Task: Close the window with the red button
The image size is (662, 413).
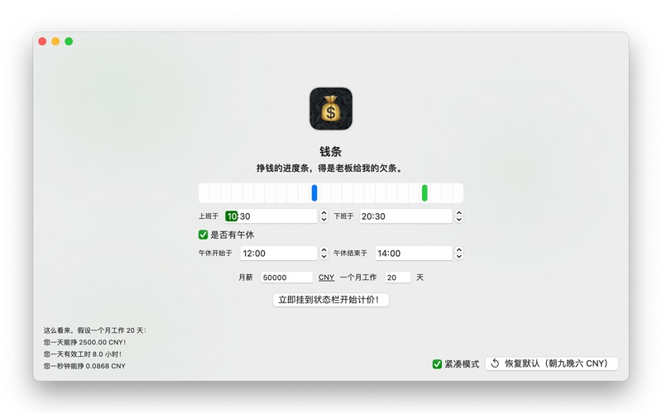Action: click(x=42, y=41)
